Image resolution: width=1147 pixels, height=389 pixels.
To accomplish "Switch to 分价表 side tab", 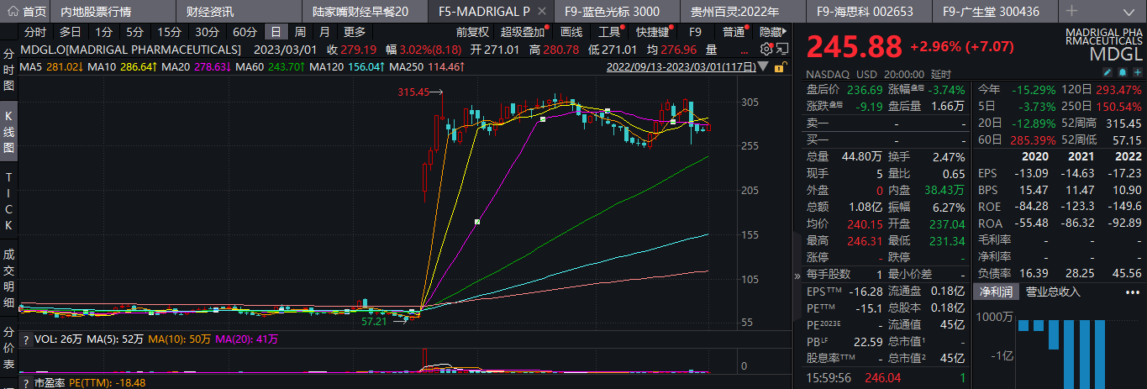I will tap(8, 349).
